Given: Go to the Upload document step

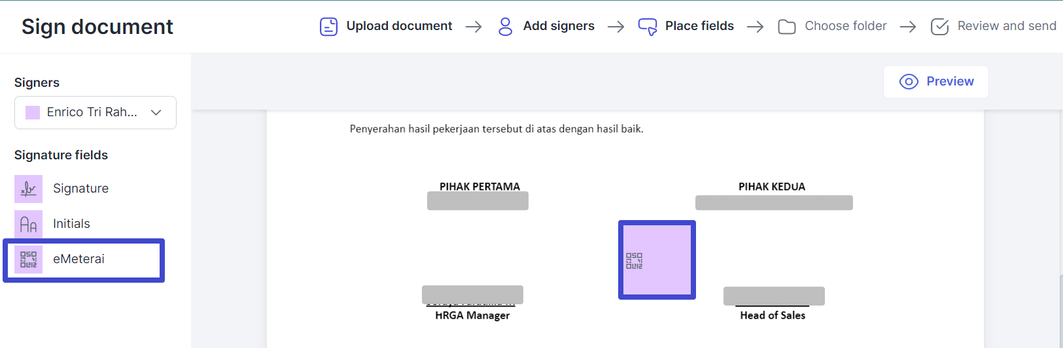Looking at the screenshot, I should pos(399,26).
